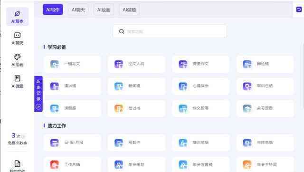The height and width of the screenshot is (172, 304).
Task: Open the 一键写文 writing tool
Action: click(x=73, y=64)
